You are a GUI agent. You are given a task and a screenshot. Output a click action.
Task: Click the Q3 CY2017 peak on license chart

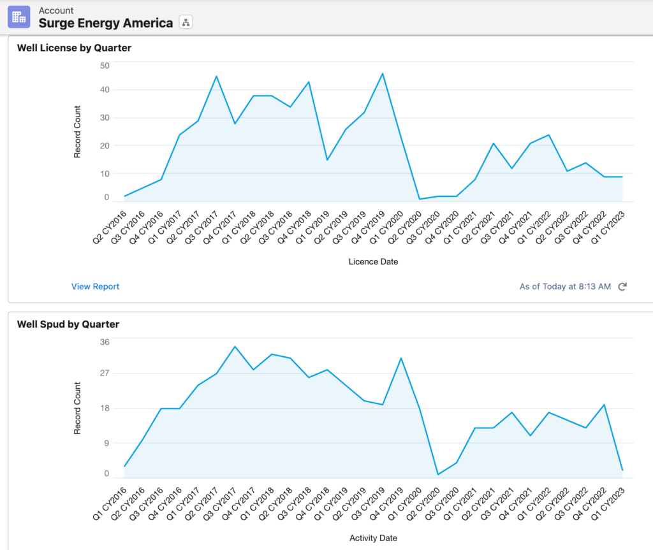coord(217,76)
